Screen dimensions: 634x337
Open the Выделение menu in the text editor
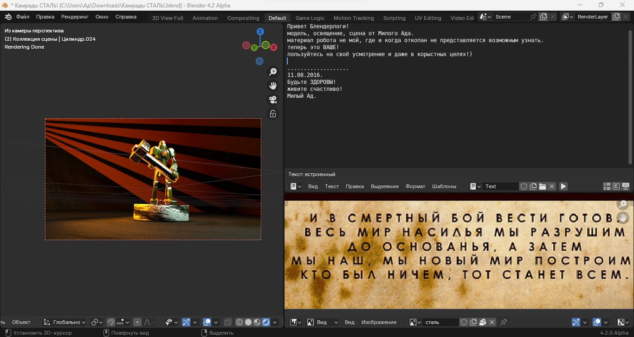tap(385, 186)
